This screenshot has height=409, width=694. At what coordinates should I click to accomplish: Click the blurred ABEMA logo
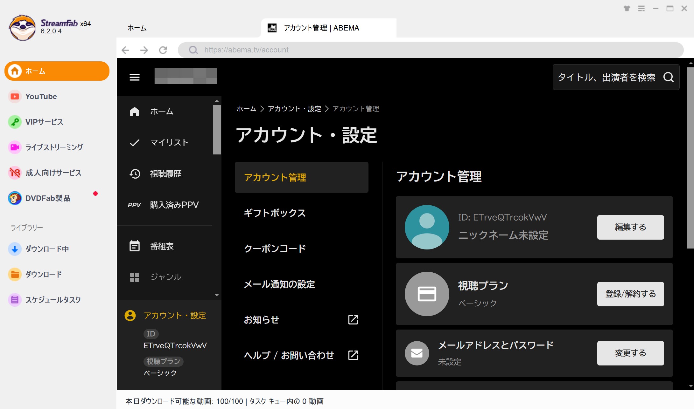pyautogui.click(x=186, y=76)
